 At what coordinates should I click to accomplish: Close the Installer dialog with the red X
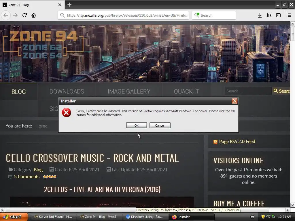(x=235, y=101)
